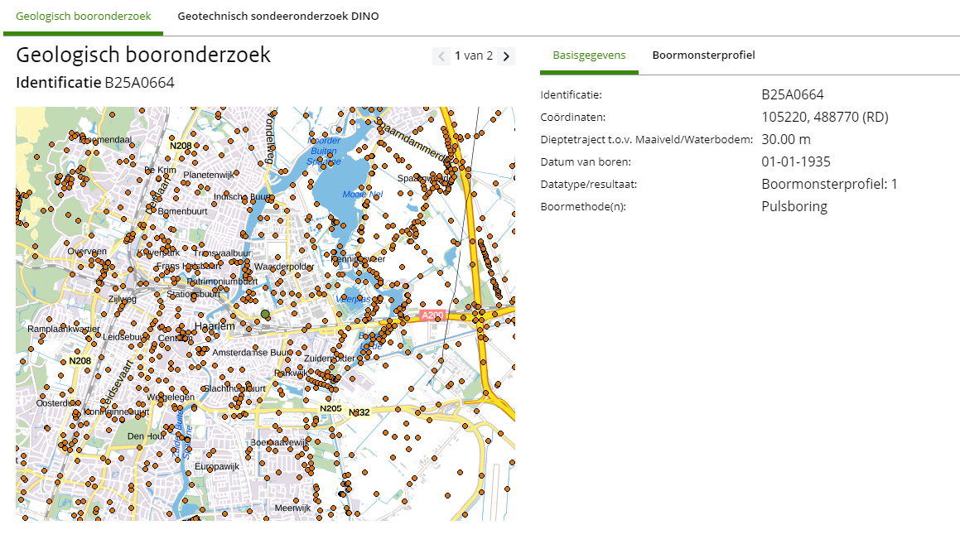Select the Geologisch booronderzoek tab
Screen dimensions: 960x549
(84, 16)
